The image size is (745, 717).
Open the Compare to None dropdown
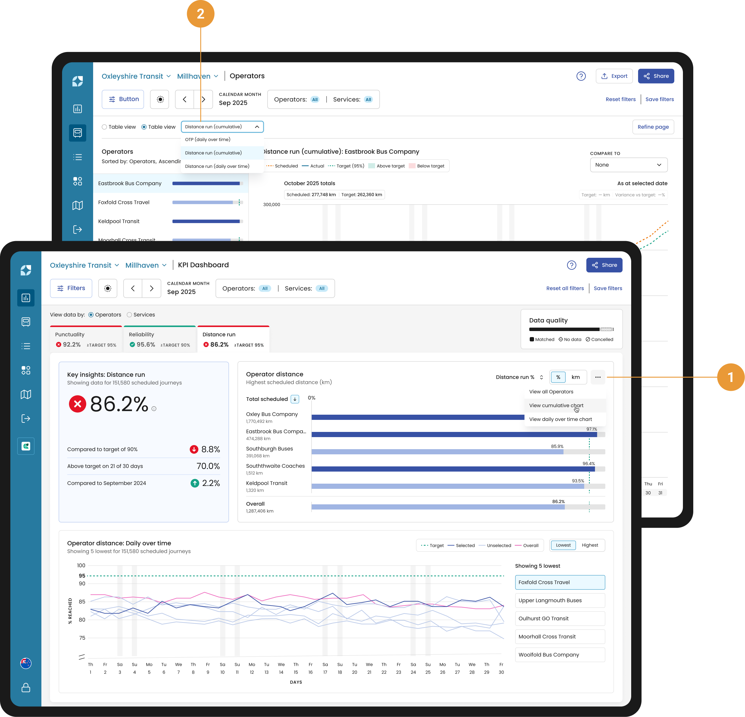pos(629,165)
